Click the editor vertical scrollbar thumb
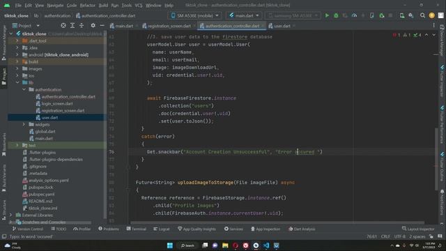446x251 pixels. pyautogui.click(x=437, y=159)
